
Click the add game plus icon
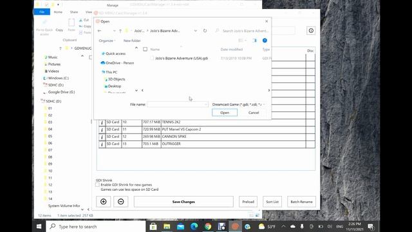coord(104,202)
